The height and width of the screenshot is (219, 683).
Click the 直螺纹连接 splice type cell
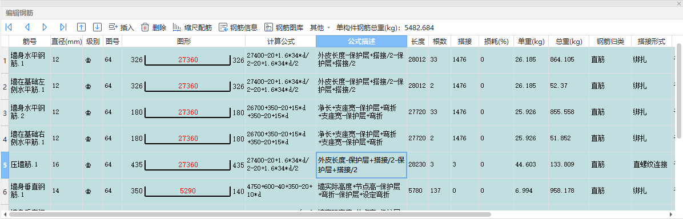tap(651, 165)
